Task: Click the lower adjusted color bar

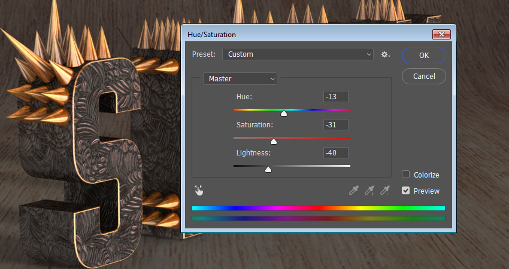Action: tap(319, 218)
